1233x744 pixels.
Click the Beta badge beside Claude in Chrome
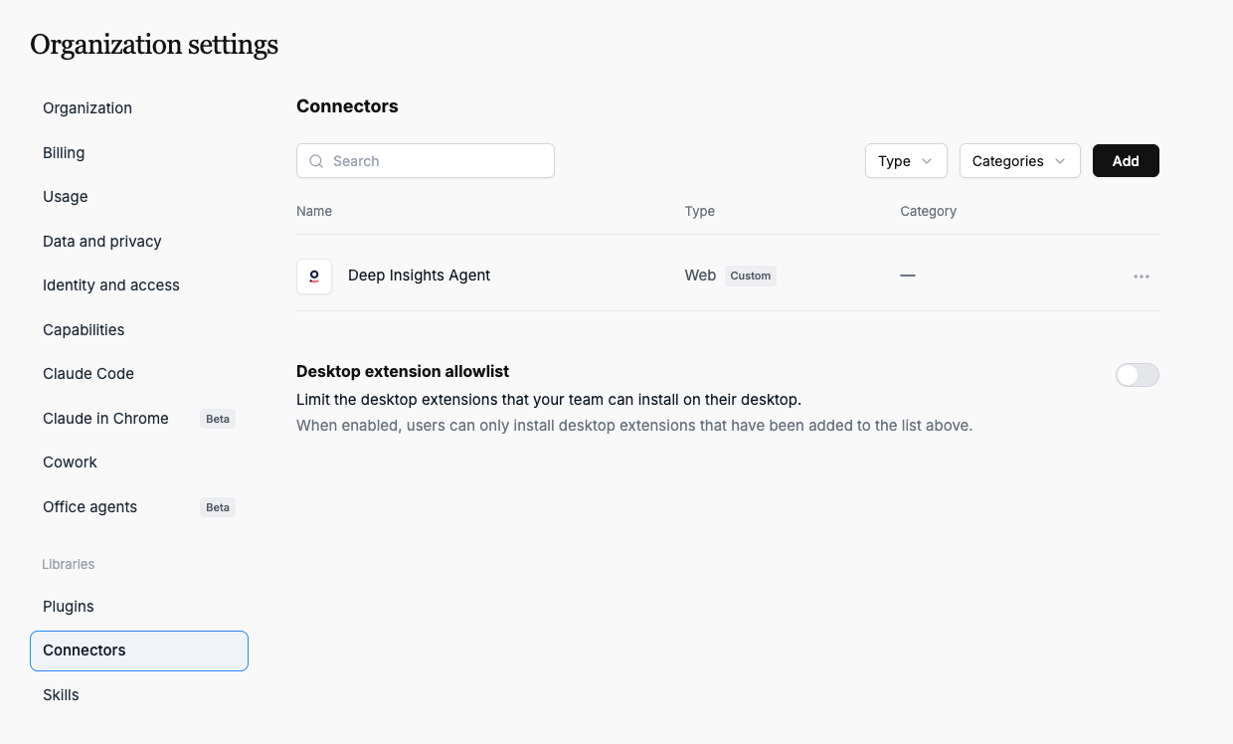218,419
